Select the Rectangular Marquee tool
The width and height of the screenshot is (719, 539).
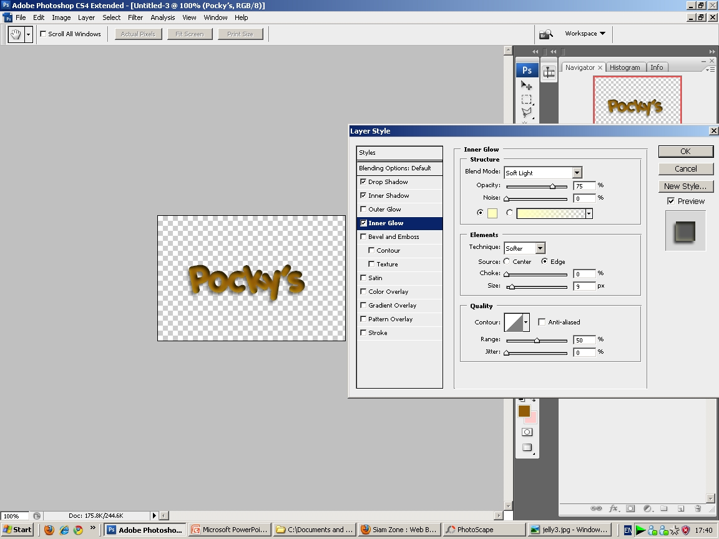tap(526, 99)
